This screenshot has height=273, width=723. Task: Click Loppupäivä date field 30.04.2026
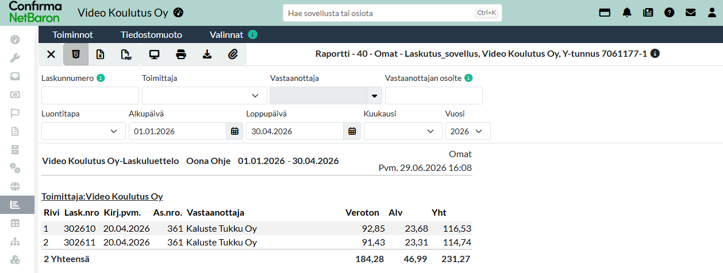point(295,131)
